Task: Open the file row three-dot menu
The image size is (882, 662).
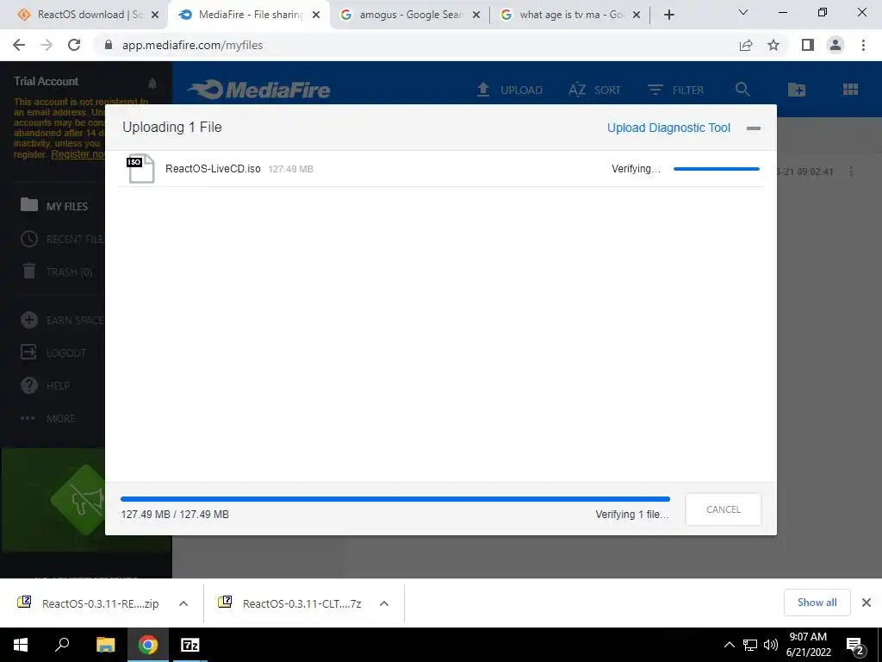Action: (x=851, y=172)
